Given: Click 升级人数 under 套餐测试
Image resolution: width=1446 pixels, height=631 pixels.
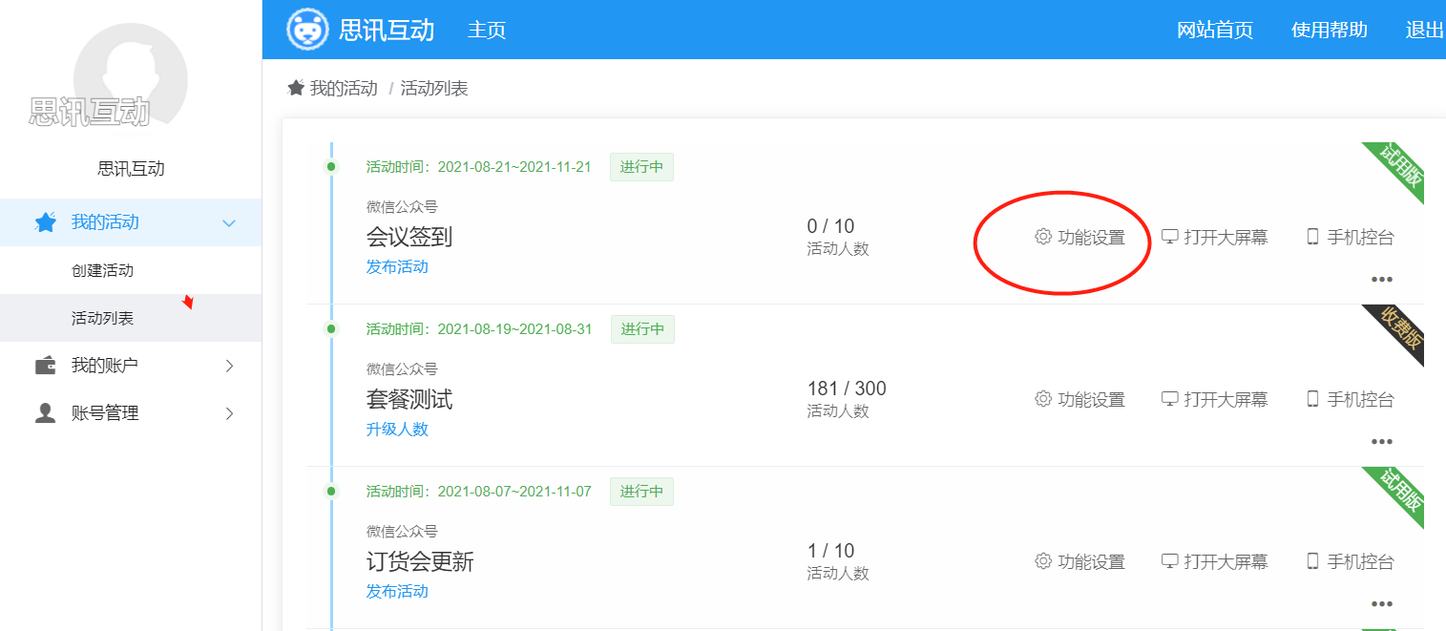Looking at the screenshot, I should pos(397,429).
